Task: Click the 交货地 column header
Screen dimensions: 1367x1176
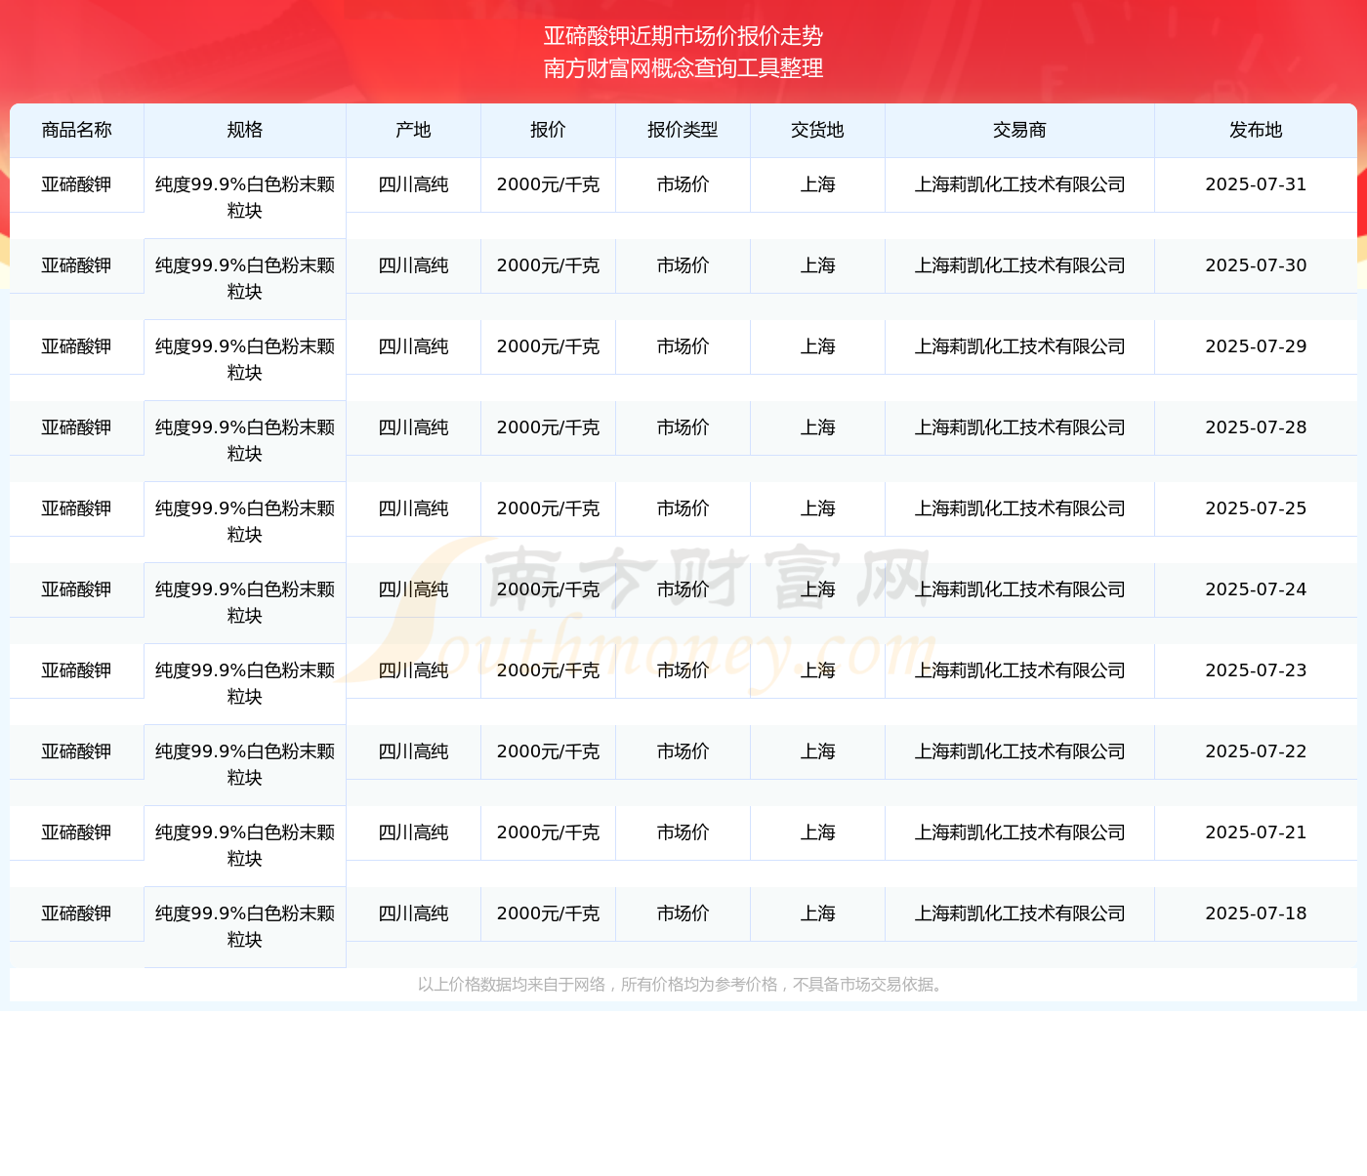Action: (818, 130)
